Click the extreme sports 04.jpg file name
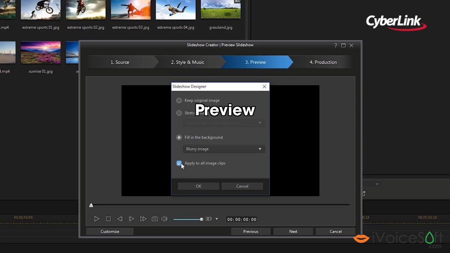The width and height of the screenshot is (450, 253). click(175, 28)
